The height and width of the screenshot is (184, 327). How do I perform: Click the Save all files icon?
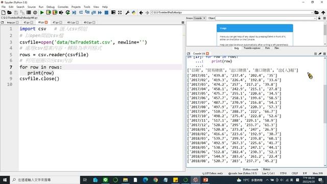coord(22,12)
